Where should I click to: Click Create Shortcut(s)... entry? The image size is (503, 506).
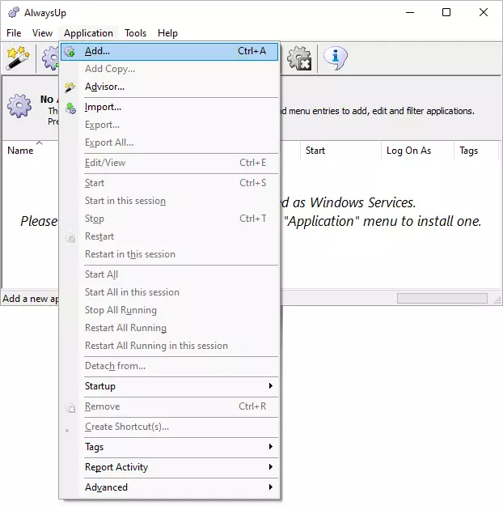169,427
